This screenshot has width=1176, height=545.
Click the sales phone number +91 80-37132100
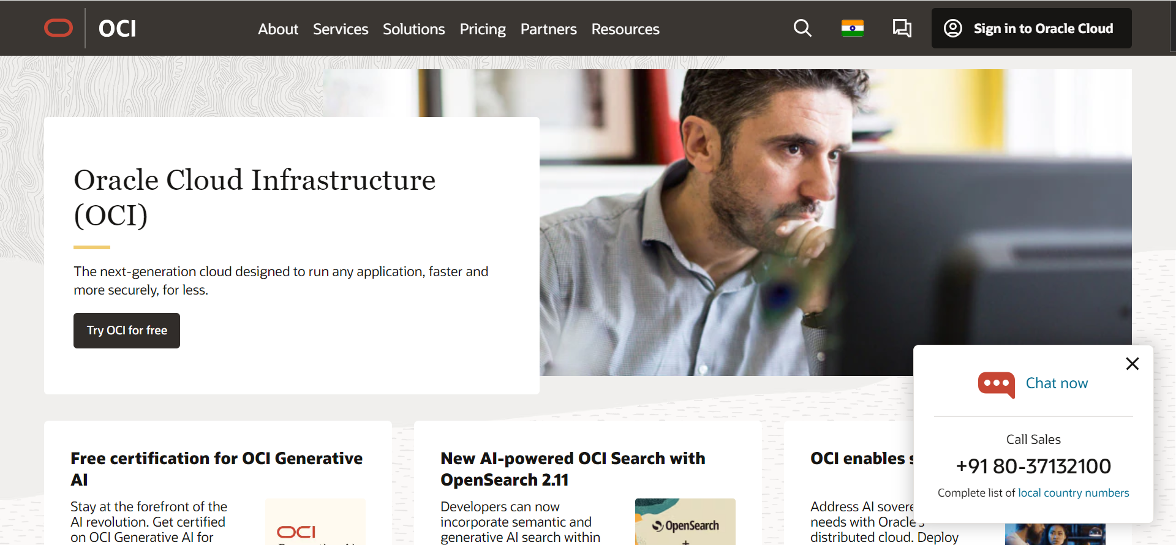[1033, 466]
